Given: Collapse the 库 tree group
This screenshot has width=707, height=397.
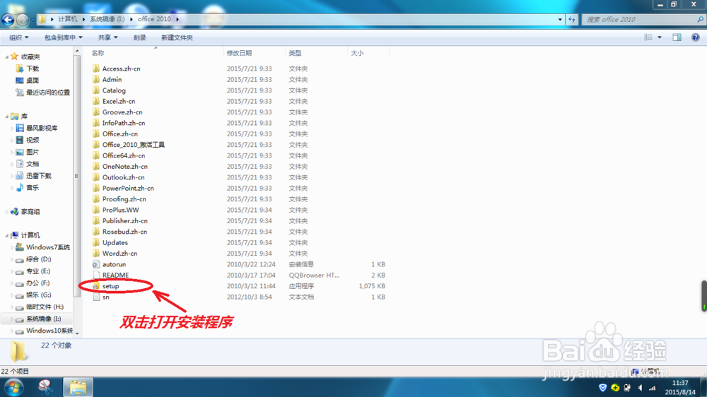Looking at the screenshot, I should click(7, 117).
